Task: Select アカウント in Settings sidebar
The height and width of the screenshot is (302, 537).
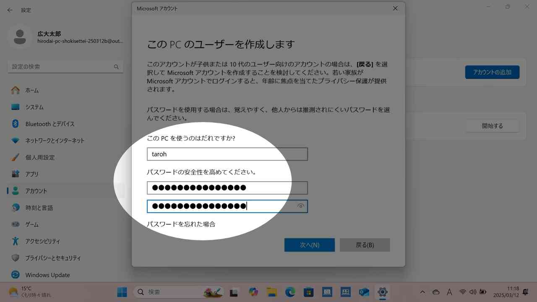Action: click(65, 191)
